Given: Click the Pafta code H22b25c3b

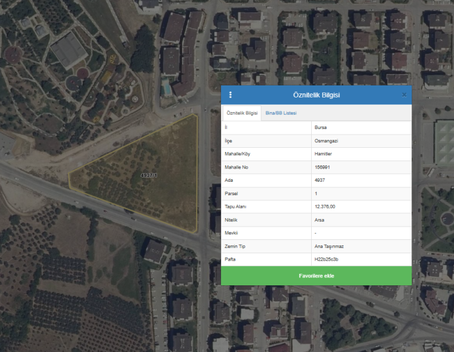Looking at the screenshot, I should tap(326, 259).
